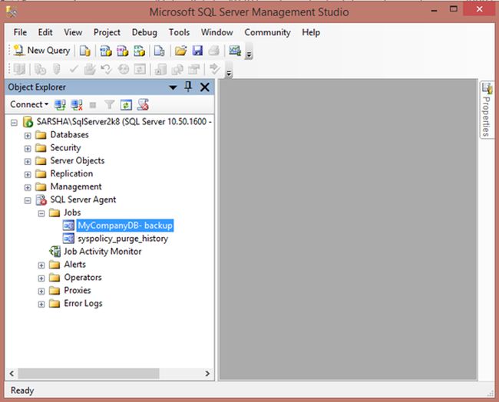Open the Project menu
This screenshot has height=402, width=499.
[x=107, y=32]
